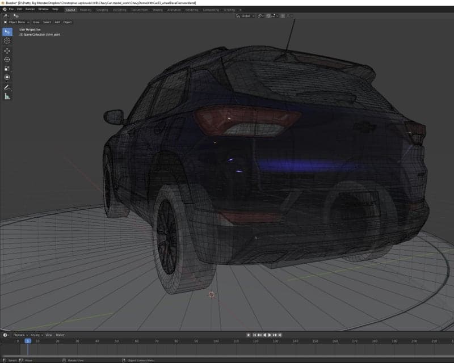Image resolution: width=454 pixels, height=363 pixels.
Task: Open the timeline View menu
Action: [49, 335]
